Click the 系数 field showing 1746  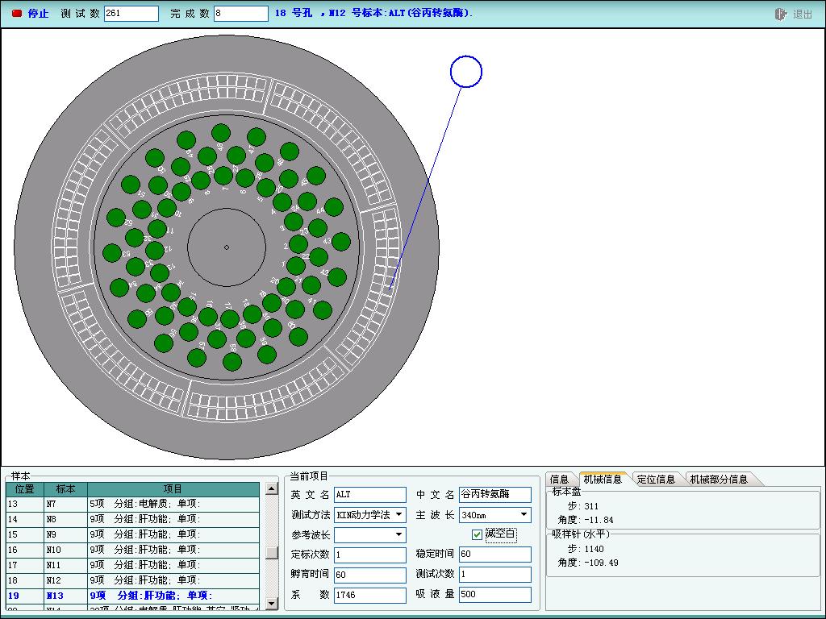[x=369, y=596]
